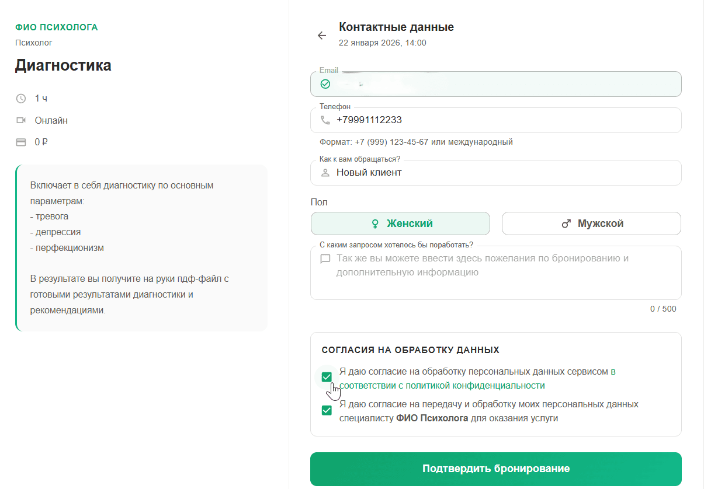Uncheck consent to share data with ФИО Психолога
704x489 pixels.
[x=327, y=410]
